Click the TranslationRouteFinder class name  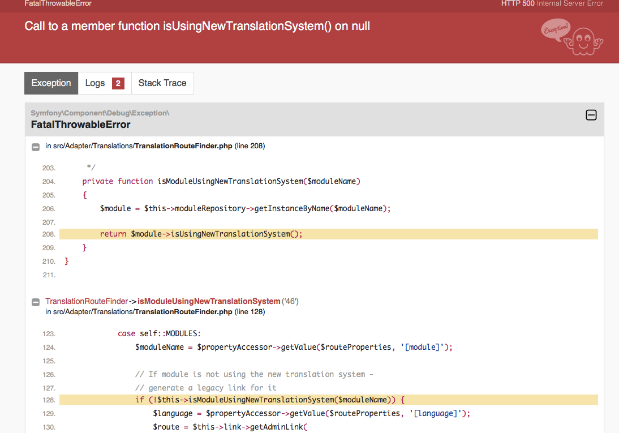point(87,301)
